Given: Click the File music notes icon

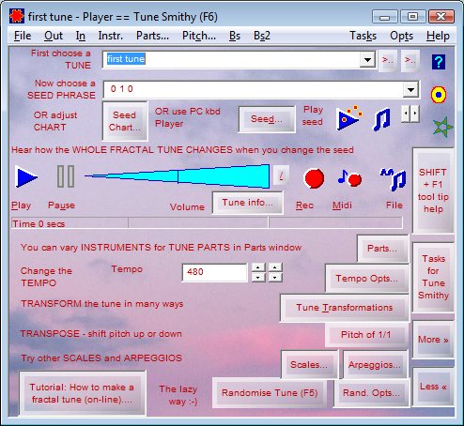Looking at the screenshot, I should (x=393, y=179).
